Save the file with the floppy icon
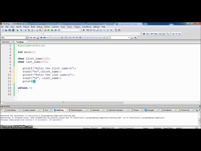 (x=9, y=30)
